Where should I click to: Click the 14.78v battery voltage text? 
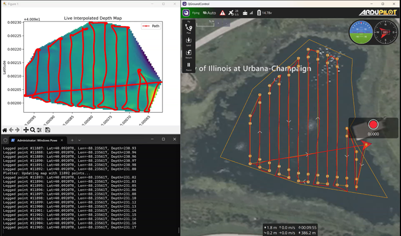tap(267, 13)
